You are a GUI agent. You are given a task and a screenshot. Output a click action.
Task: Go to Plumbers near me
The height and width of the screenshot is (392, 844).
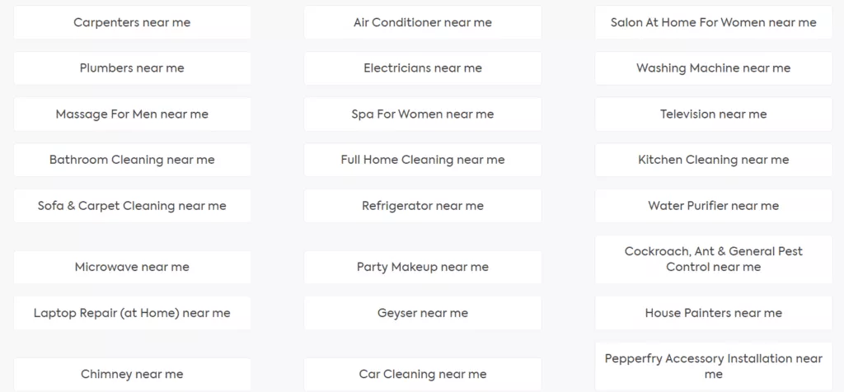(x=132, y=68)
